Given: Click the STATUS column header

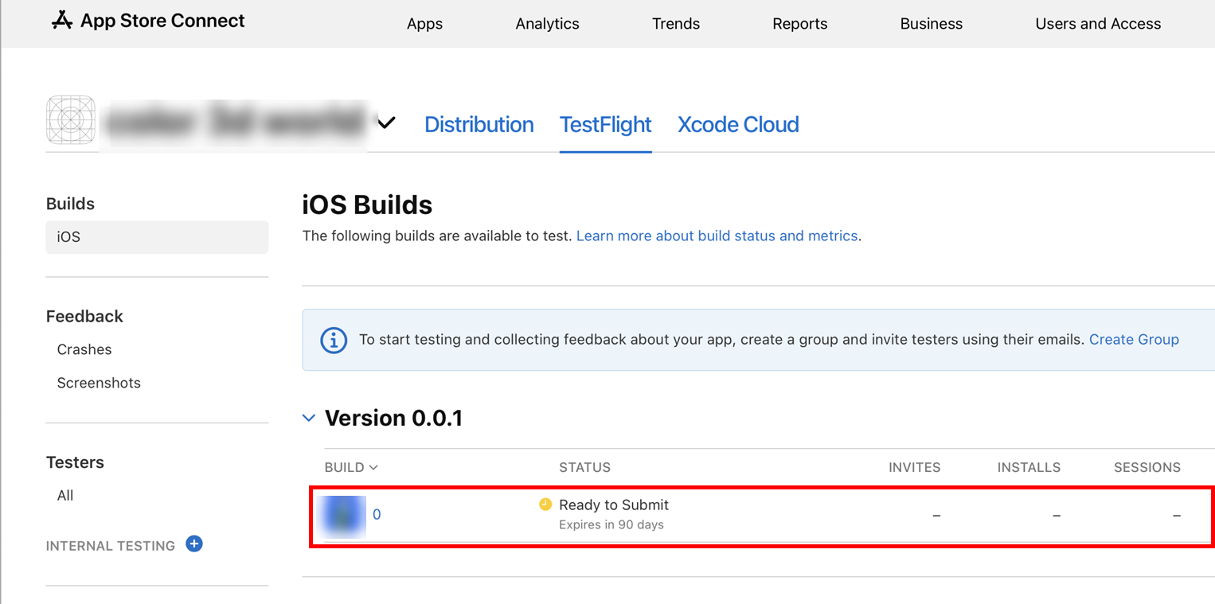Looking at the screenshot, I should coord(584,467).
